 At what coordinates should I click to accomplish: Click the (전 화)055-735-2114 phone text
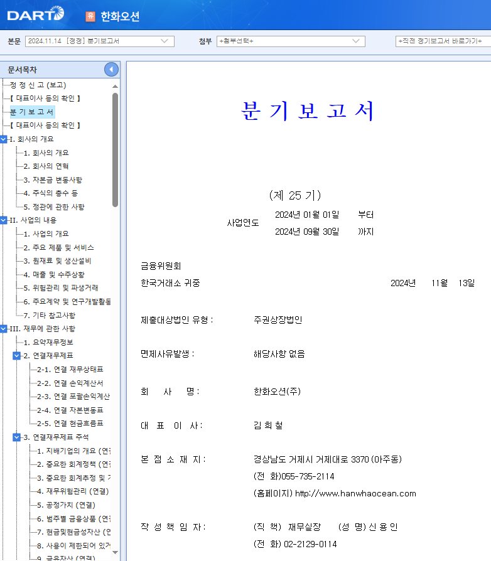294,476
